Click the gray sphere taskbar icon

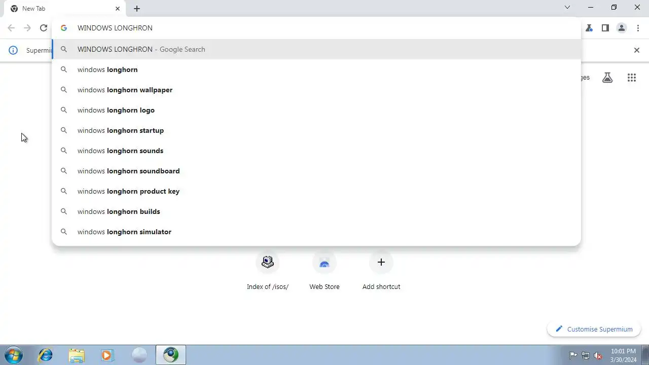tap(139, 355)
